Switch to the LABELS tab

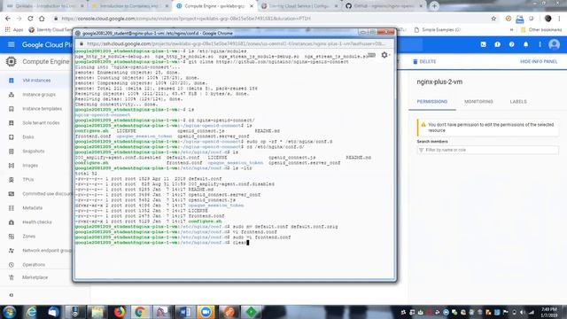[518, 102]
